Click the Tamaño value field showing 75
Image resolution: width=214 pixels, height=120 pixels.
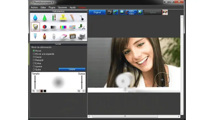pyautogui.click(x=34, y=91)
